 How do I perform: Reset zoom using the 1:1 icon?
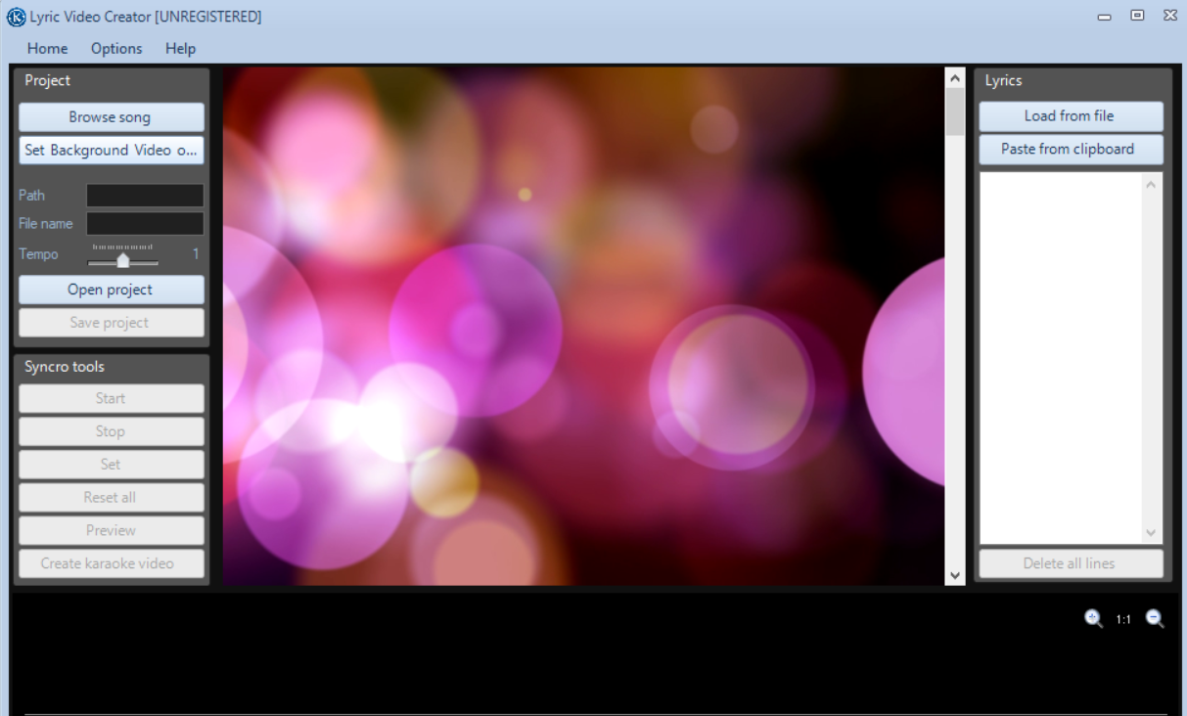coord(1123,618)
